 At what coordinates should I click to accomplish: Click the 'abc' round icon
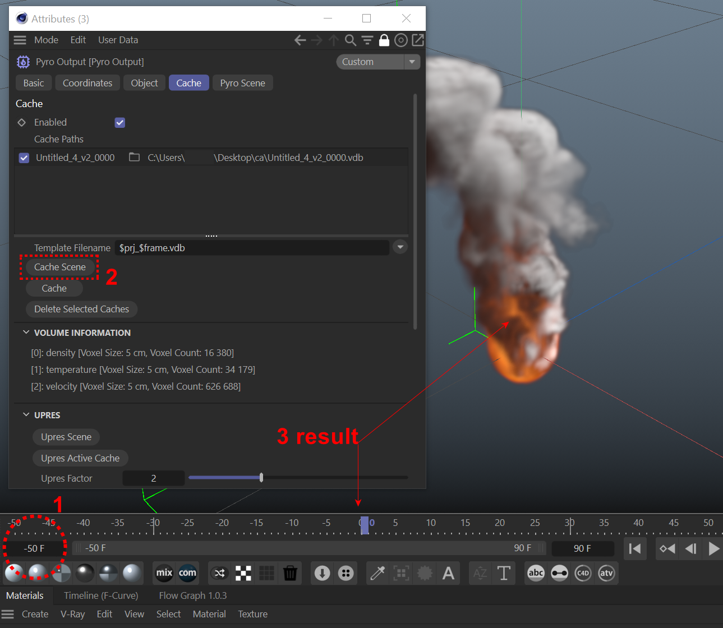[536, 573]
